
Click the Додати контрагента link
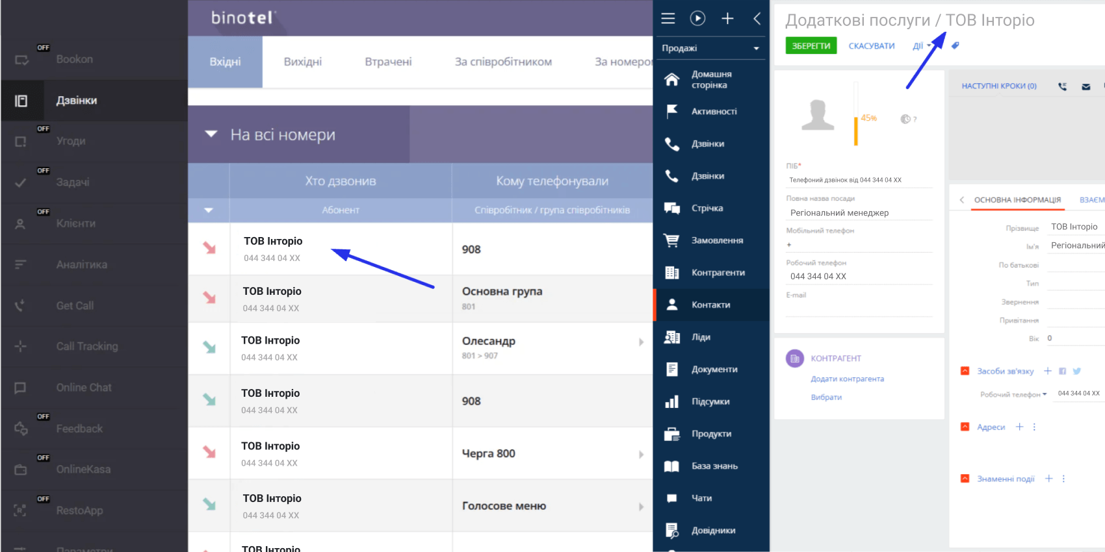(847, 379)
